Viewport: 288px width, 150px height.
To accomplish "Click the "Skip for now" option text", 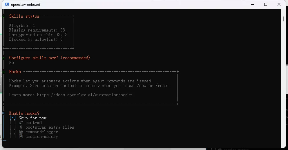I will 32,118.
